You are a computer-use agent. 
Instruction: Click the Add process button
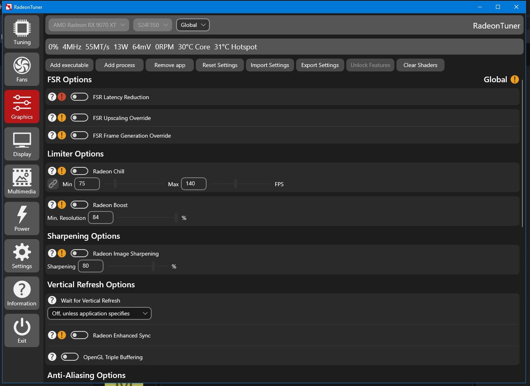[120, 65]
